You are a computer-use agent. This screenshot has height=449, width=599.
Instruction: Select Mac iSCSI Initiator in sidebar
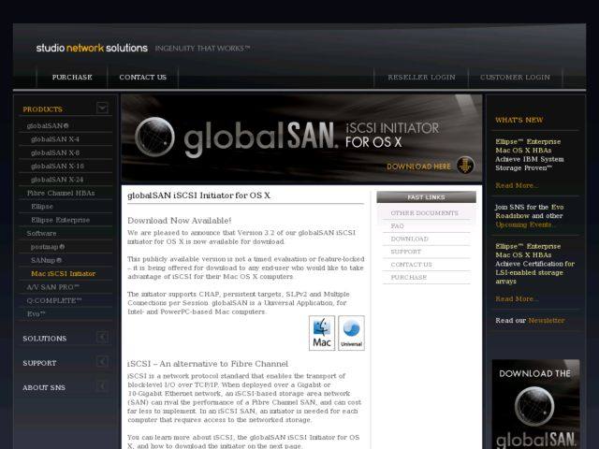pyautogui.click(x=63, y=273)
